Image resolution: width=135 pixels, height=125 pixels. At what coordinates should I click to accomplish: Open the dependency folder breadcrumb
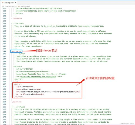(x=11, y=6)
